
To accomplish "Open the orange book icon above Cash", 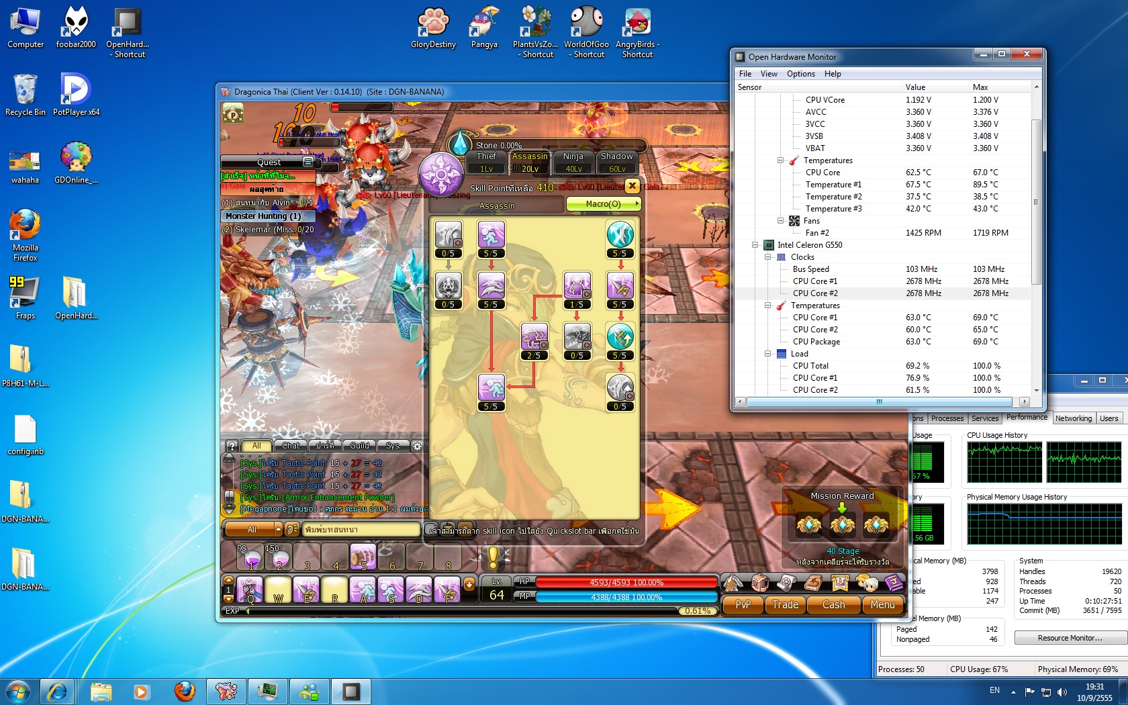I will [813, 583].
